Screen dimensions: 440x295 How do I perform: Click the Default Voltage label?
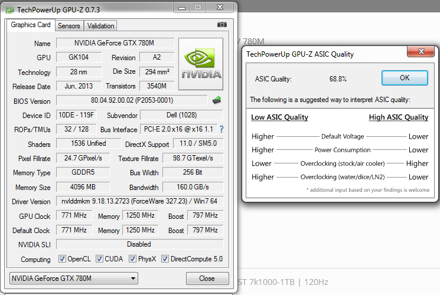tap(343, 136)
